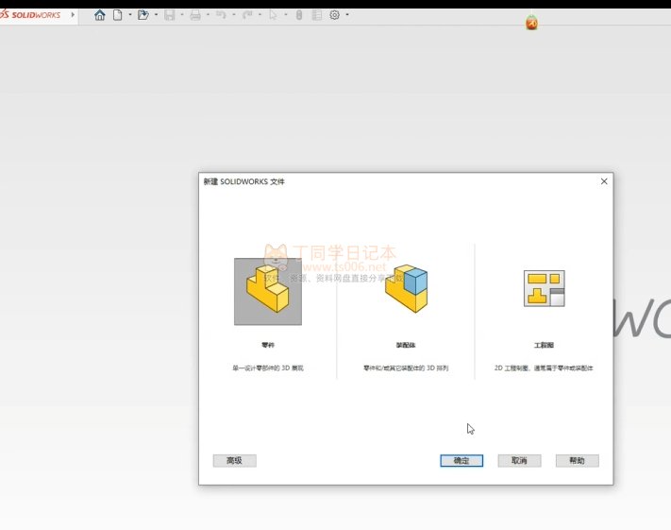Image resolution: width=671 pixels, height=530 pixels.
Task: Expand the SOLIDWORKS logo menu arrow
Action: coord(73,15)
